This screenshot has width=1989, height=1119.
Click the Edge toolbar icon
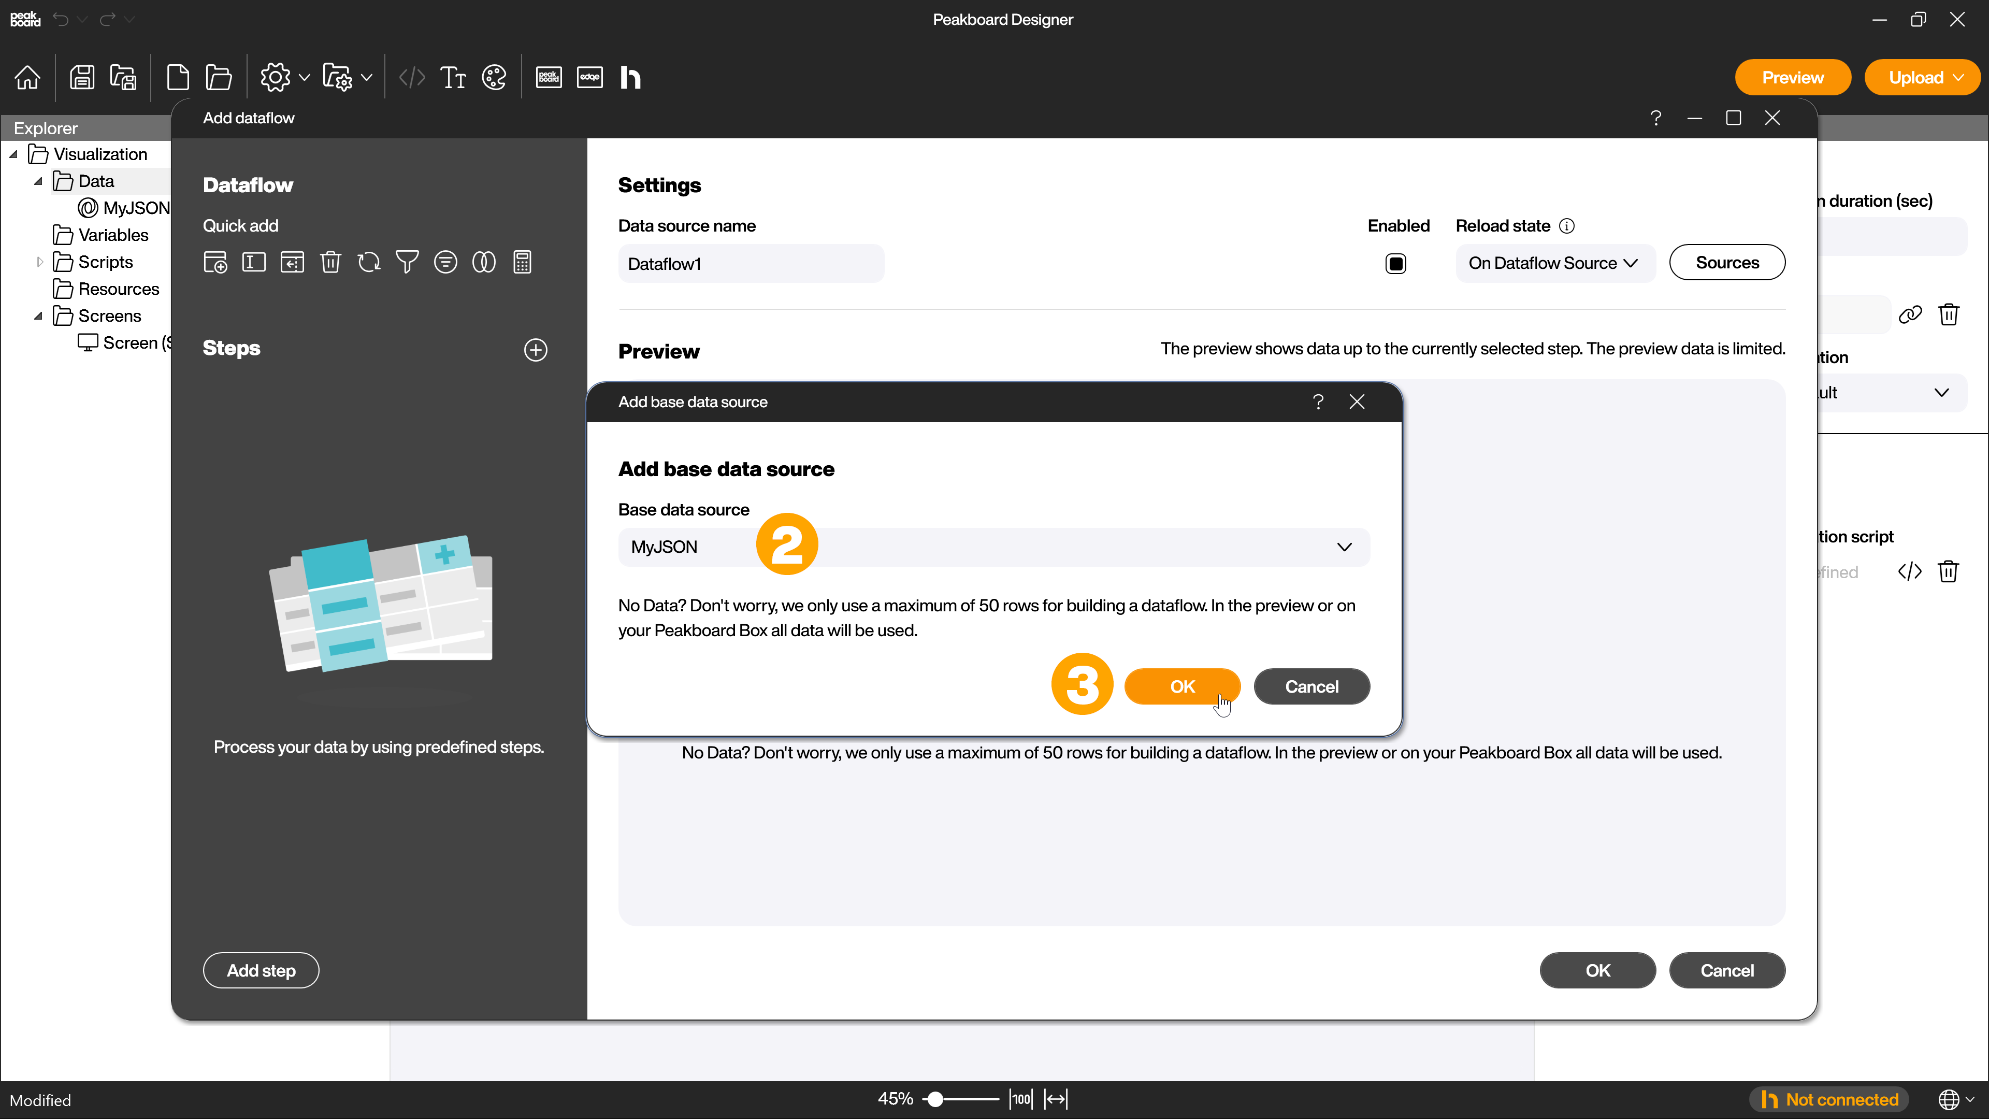[590, 77]
